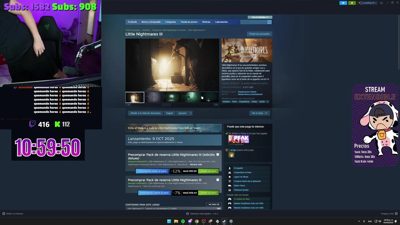
Task: Click the downloads icon in Steam footer
Action: click(187, 214)
